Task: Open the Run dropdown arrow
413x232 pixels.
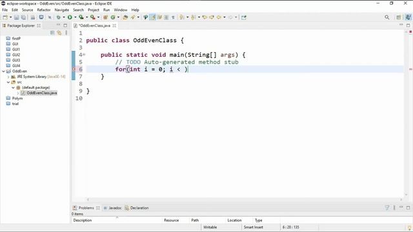Action: (x=75, y=17)
